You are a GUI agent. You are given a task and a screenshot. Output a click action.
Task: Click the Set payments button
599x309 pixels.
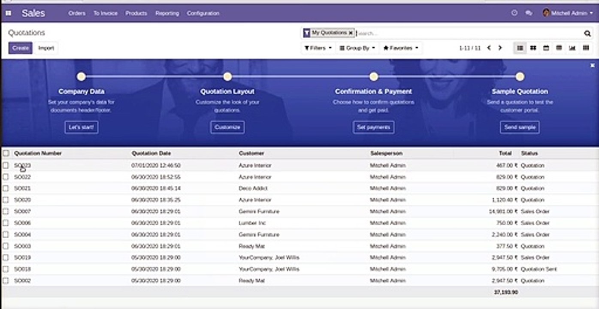374,127
